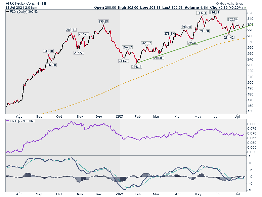The height and width of the screenshot is (197, 262).
Task: Click the 243.72 trough label
Action: pos(124,61)
